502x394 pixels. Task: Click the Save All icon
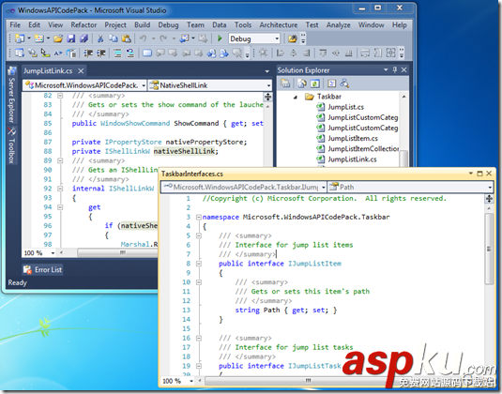[84, 38]
